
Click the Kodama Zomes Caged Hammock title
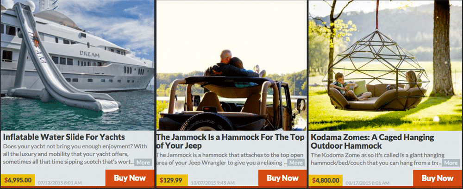click(372, 141)
